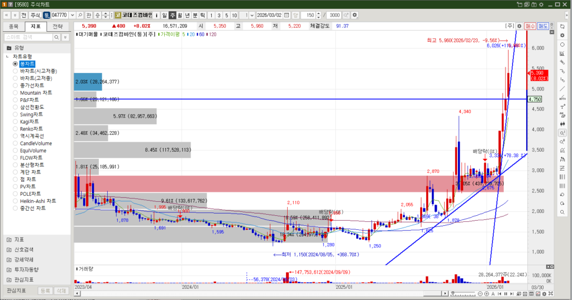The height and width of the screenshot is (300, 572).
Task: Select the magnifier zoom tool in right toolbar
Action: pyautogui.click(x=562, y=133)
